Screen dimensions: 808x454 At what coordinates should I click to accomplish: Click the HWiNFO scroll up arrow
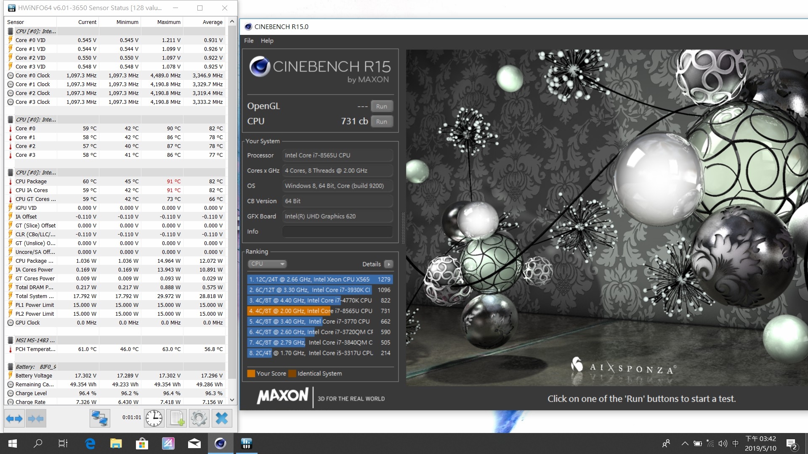tap(232, 21)
